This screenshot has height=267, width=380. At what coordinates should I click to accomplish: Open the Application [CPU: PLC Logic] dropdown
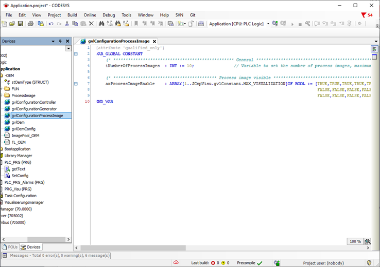[268, 24]
